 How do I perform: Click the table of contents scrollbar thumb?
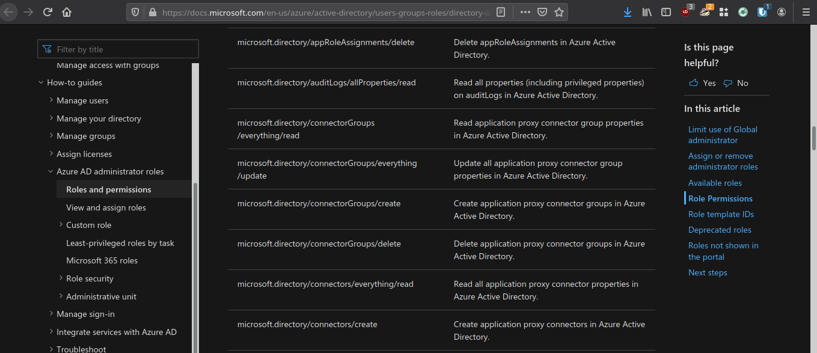tap(195, 268)
